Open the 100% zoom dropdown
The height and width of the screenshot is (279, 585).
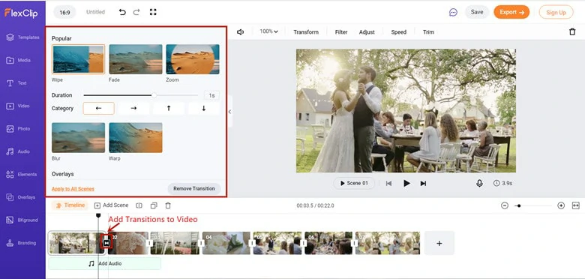[x=269, y=31]
